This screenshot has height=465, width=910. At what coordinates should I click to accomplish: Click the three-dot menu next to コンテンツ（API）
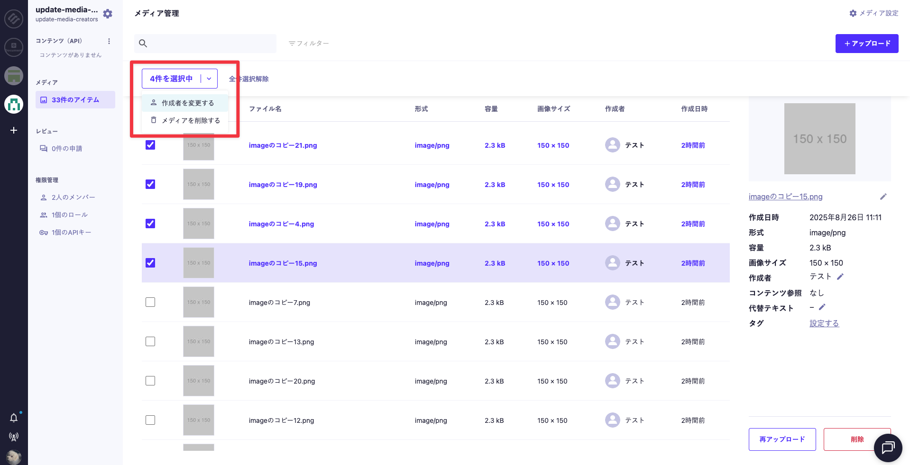[109, 41]
